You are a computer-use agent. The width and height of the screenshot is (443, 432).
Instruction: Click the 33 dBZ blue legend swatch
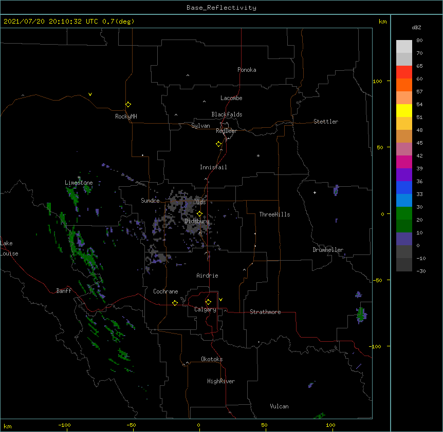point(404,188)
